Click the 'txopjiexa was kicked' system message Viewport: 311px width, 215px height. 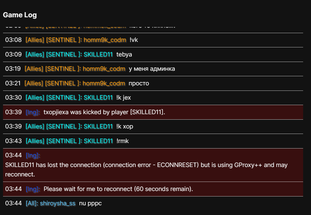click(104, 112)
